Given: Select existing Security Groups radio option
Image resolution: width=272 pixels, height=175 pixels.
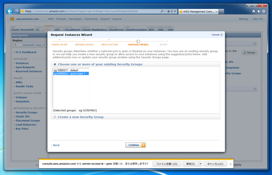Looking at the screenshot, I should click(x=55, y=64).
